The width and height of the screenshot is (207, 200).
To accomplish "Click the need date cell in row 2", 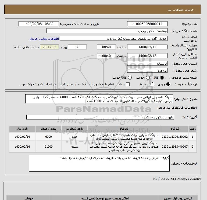I will 22,147.
